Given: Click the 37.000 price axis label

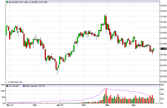Looking at the screenshot, I should pos(163,16).
